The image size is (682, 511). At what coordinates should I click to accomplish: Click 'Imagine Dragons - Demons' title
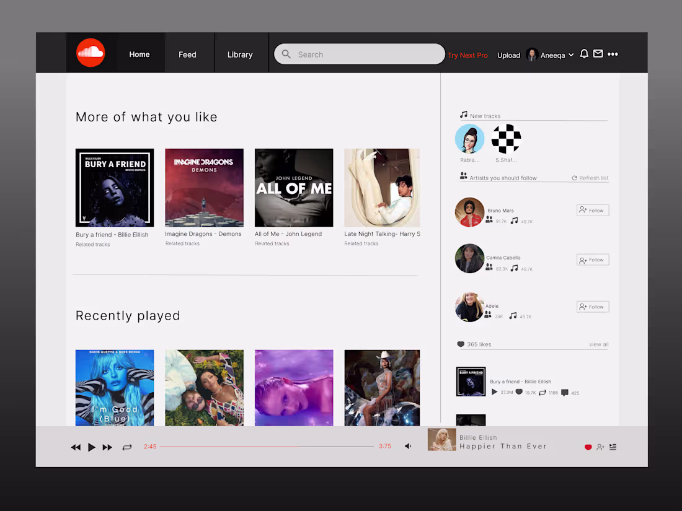[203, 234]
